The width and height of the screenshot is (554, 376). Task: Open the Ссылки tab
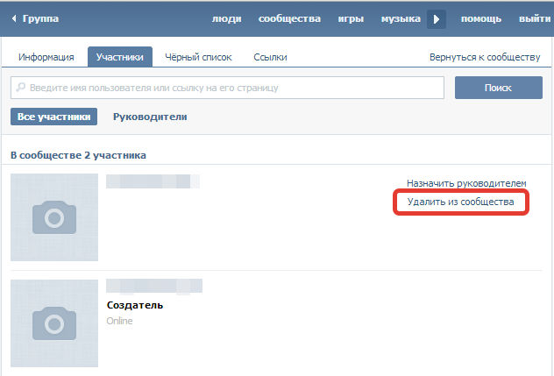[270, 57]
